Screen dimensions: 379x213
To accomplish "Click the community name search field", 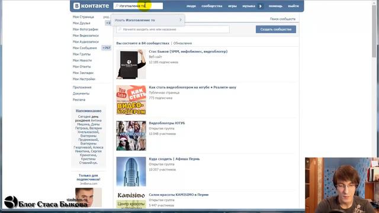I will (x=172, y=29).
